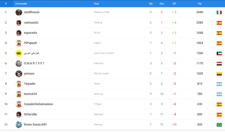225x132 pixels.
Task: Click the Perak club name
Action: tap(97, 84)
